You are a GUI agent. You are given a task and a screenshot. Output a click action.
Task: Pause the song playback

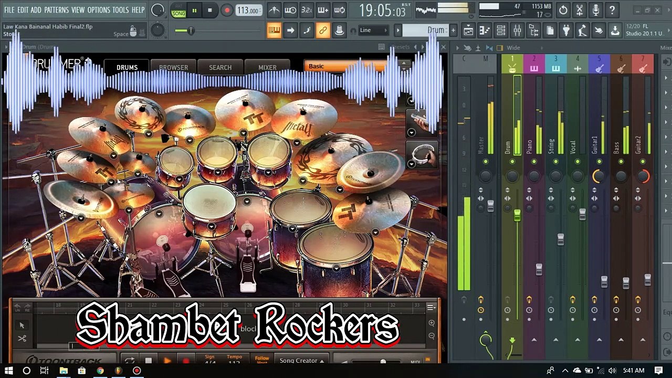(194, 10)
